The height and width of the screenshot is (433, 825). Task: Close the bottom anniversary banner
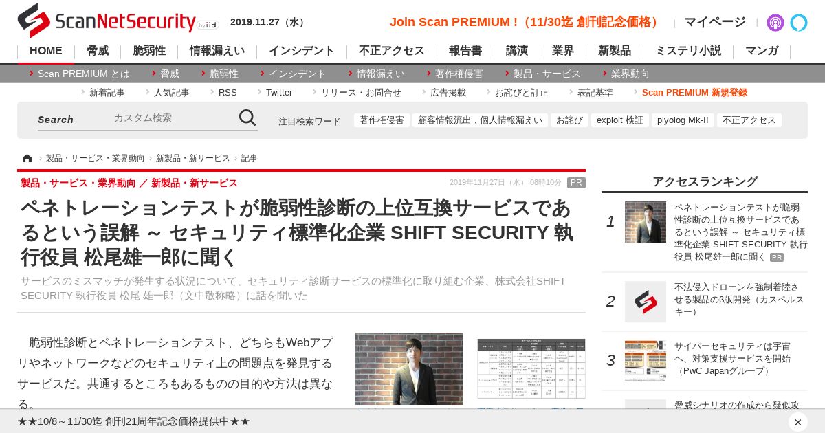coord(797,422)
